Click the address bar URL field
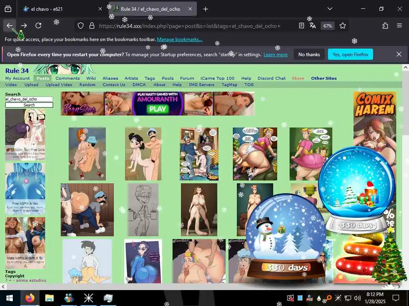409x306 pixels. coord(190,26)
